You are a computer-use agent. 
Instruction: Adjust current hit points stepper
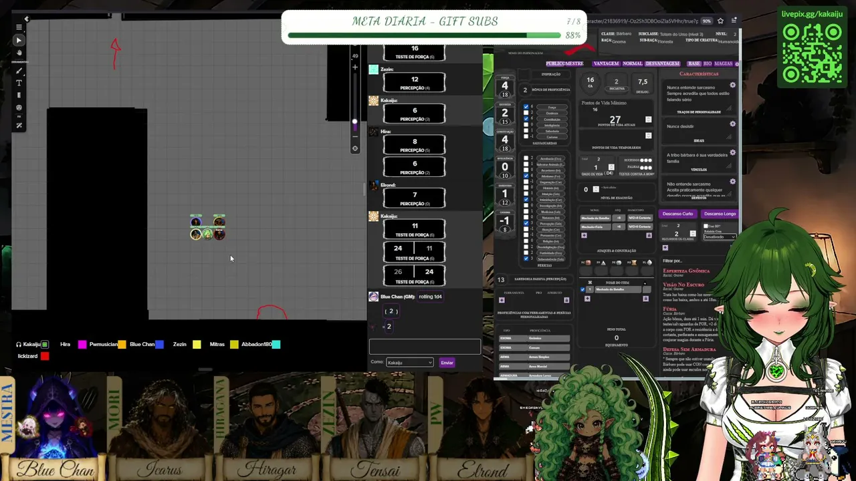click(x=648, y=120)
